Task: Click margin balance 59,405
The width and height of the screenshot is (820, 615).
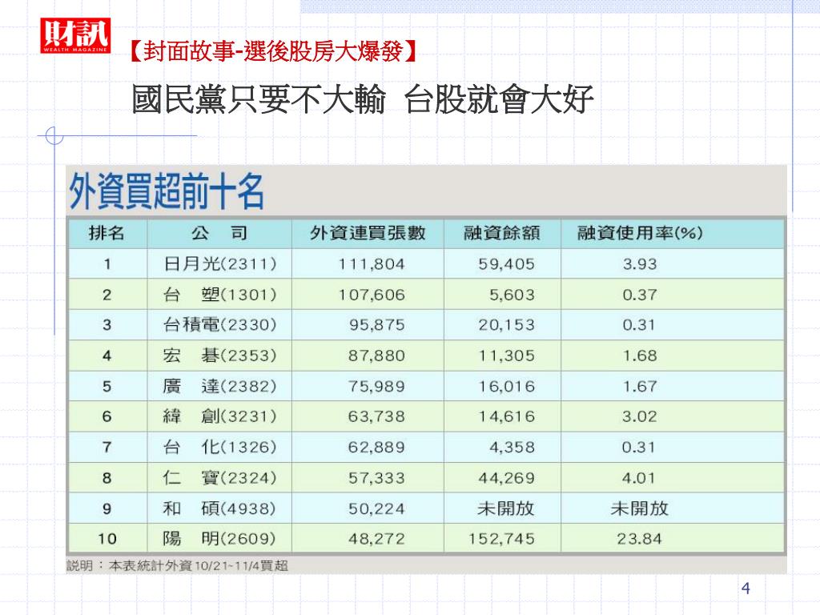Action: pos(507,264)
